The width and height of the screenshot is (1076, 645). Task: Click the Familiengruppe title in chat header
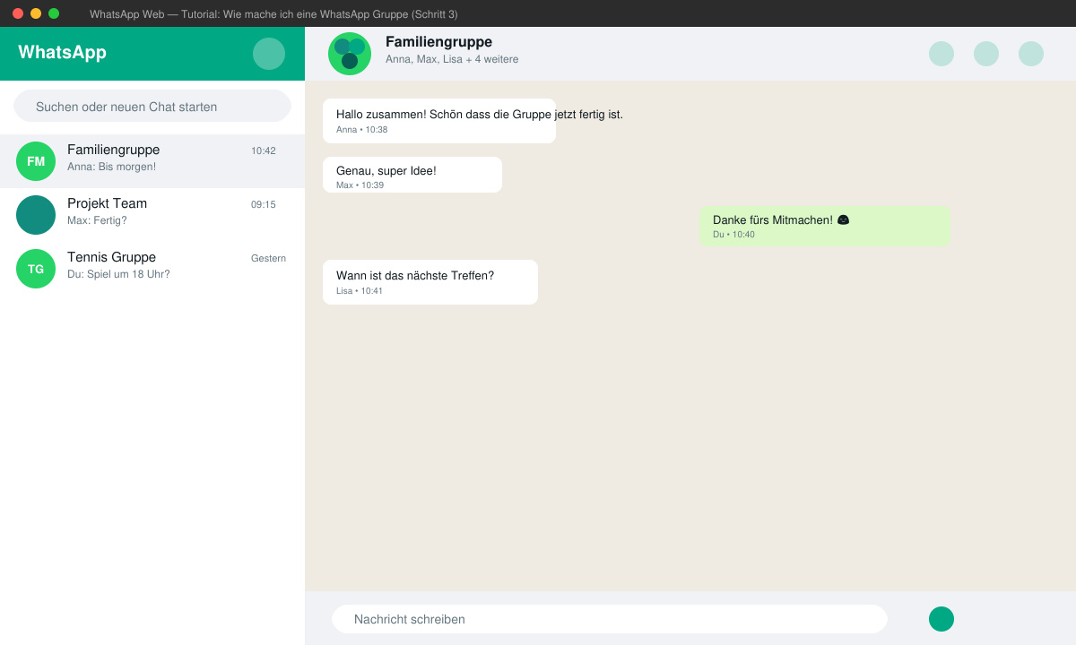tap(438, 42)
